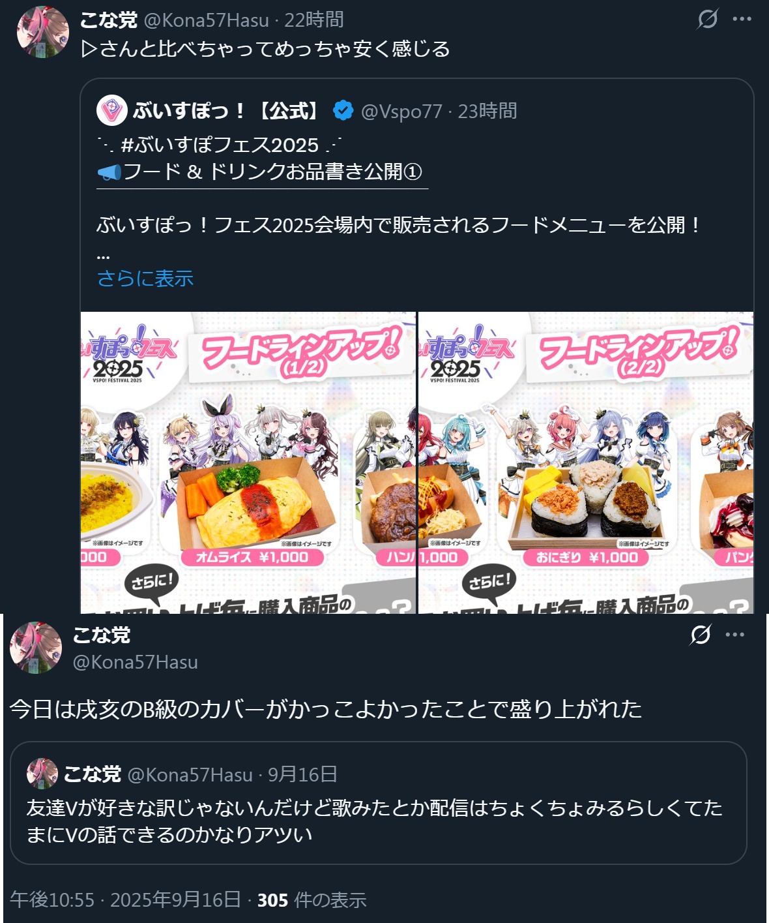Viewport: 769px width, 923px height.
Task: Open food lineup 1/2 image
Action: coord(248,462)
